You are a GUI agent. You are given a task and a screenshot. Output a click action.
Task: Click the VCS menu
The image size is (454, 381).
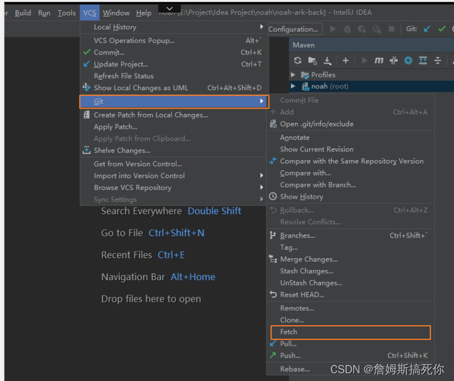click(90, 12)
